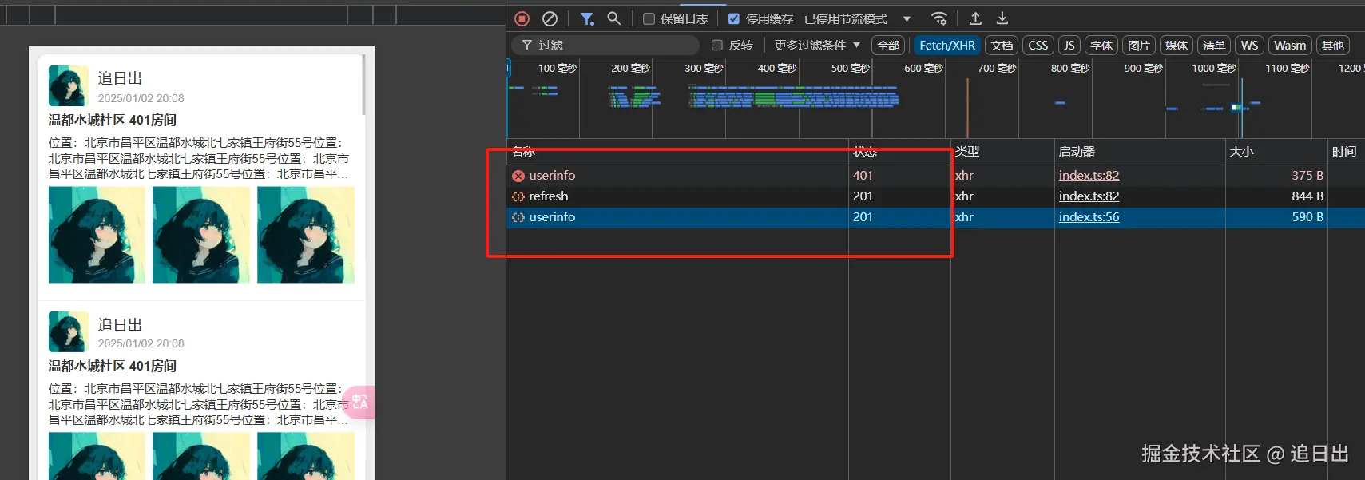Image resolution: width=1365 pixels, height=480 pixels.
Task: Open network conditions wifi icon
Action: point(939,18)
